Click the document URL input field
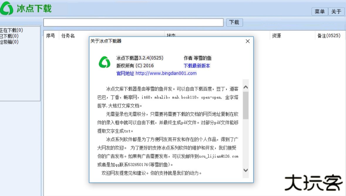 tap(134, 22)
